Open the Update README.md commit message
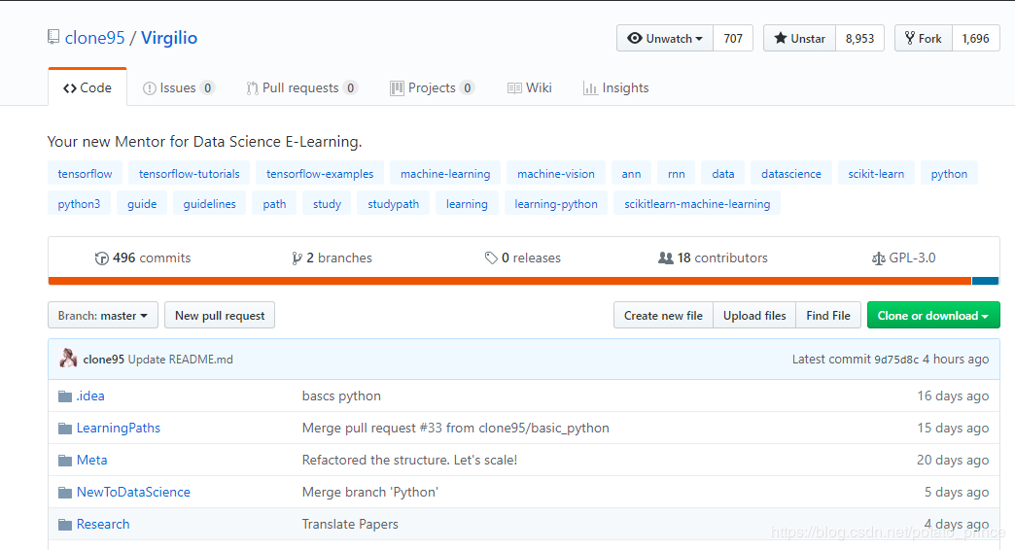Image resolution: width=1015 pixels, height=550 pixels. pos(181,360)
